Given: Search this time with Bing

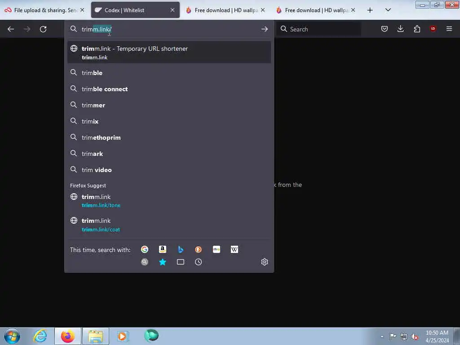Looking at the screenshot, I should click(x=181, y=249).
